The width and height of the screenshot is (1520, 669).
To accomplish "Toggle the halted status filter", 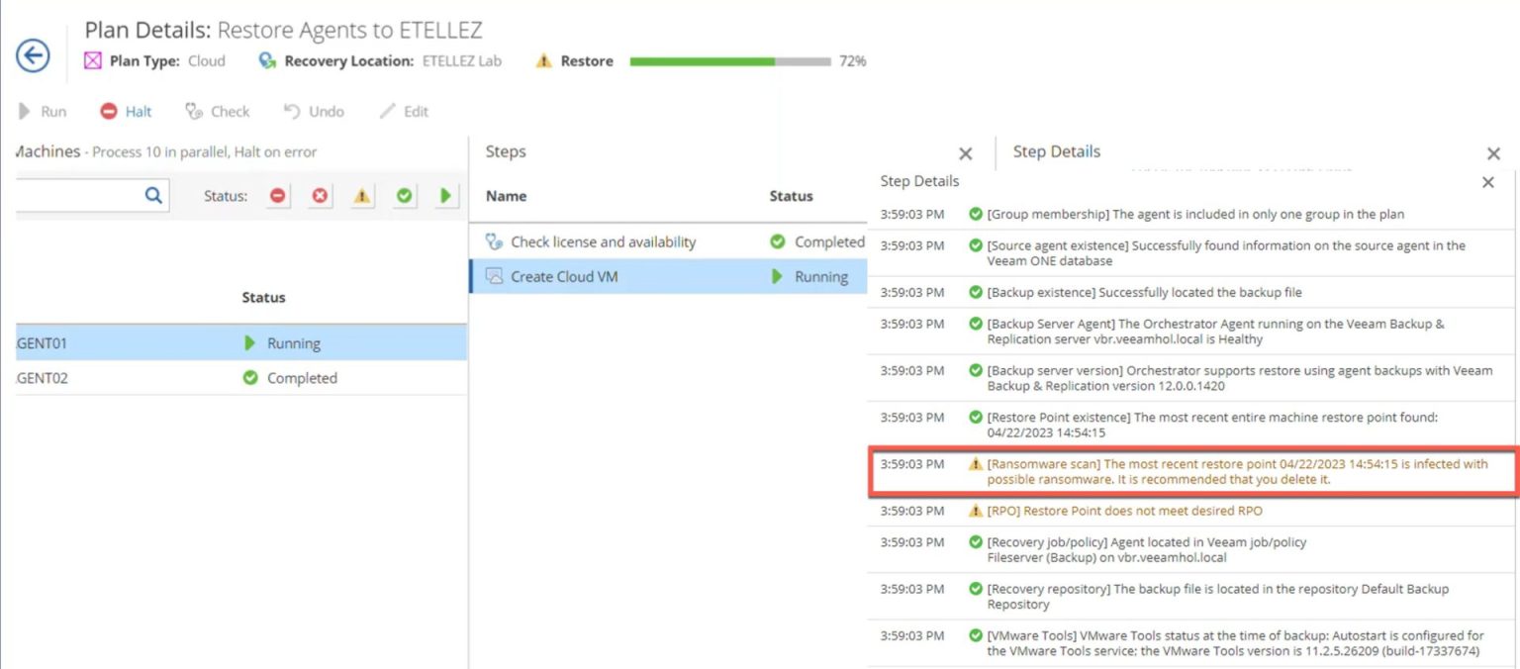I will click(x=278, y=195).
